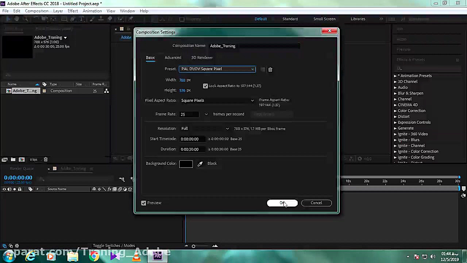Image resolution: width=467 pixels, height=263 pixels.
Task: Expand the Distort effects category
Action: [395, 117]
